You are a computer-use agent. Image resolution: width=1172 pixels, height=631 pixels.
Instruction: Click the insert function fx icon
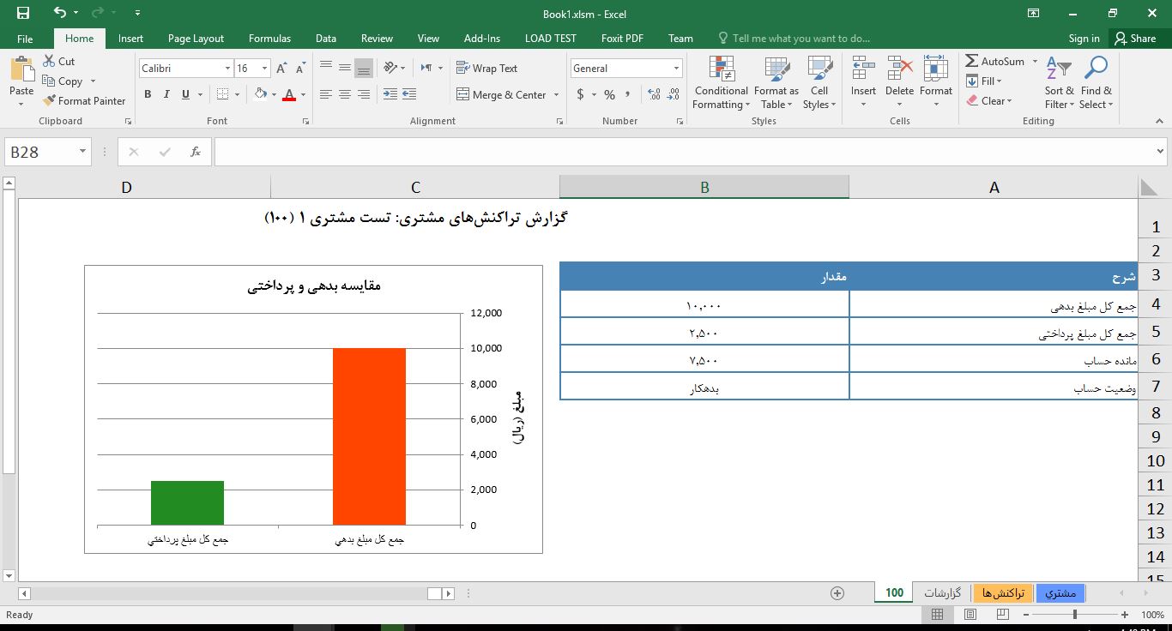coord(196,152)
